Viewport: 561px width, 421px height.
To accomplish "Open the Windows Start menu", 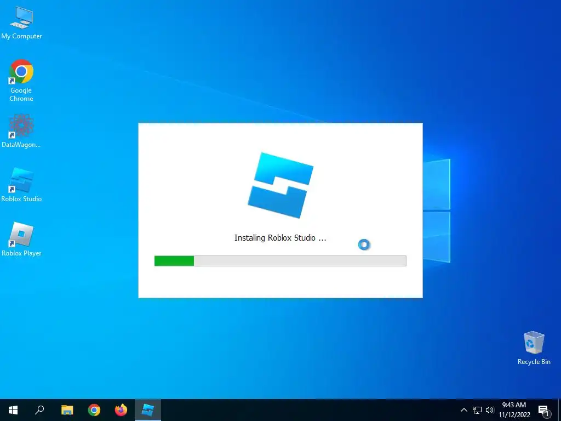I will coord(13,410).
